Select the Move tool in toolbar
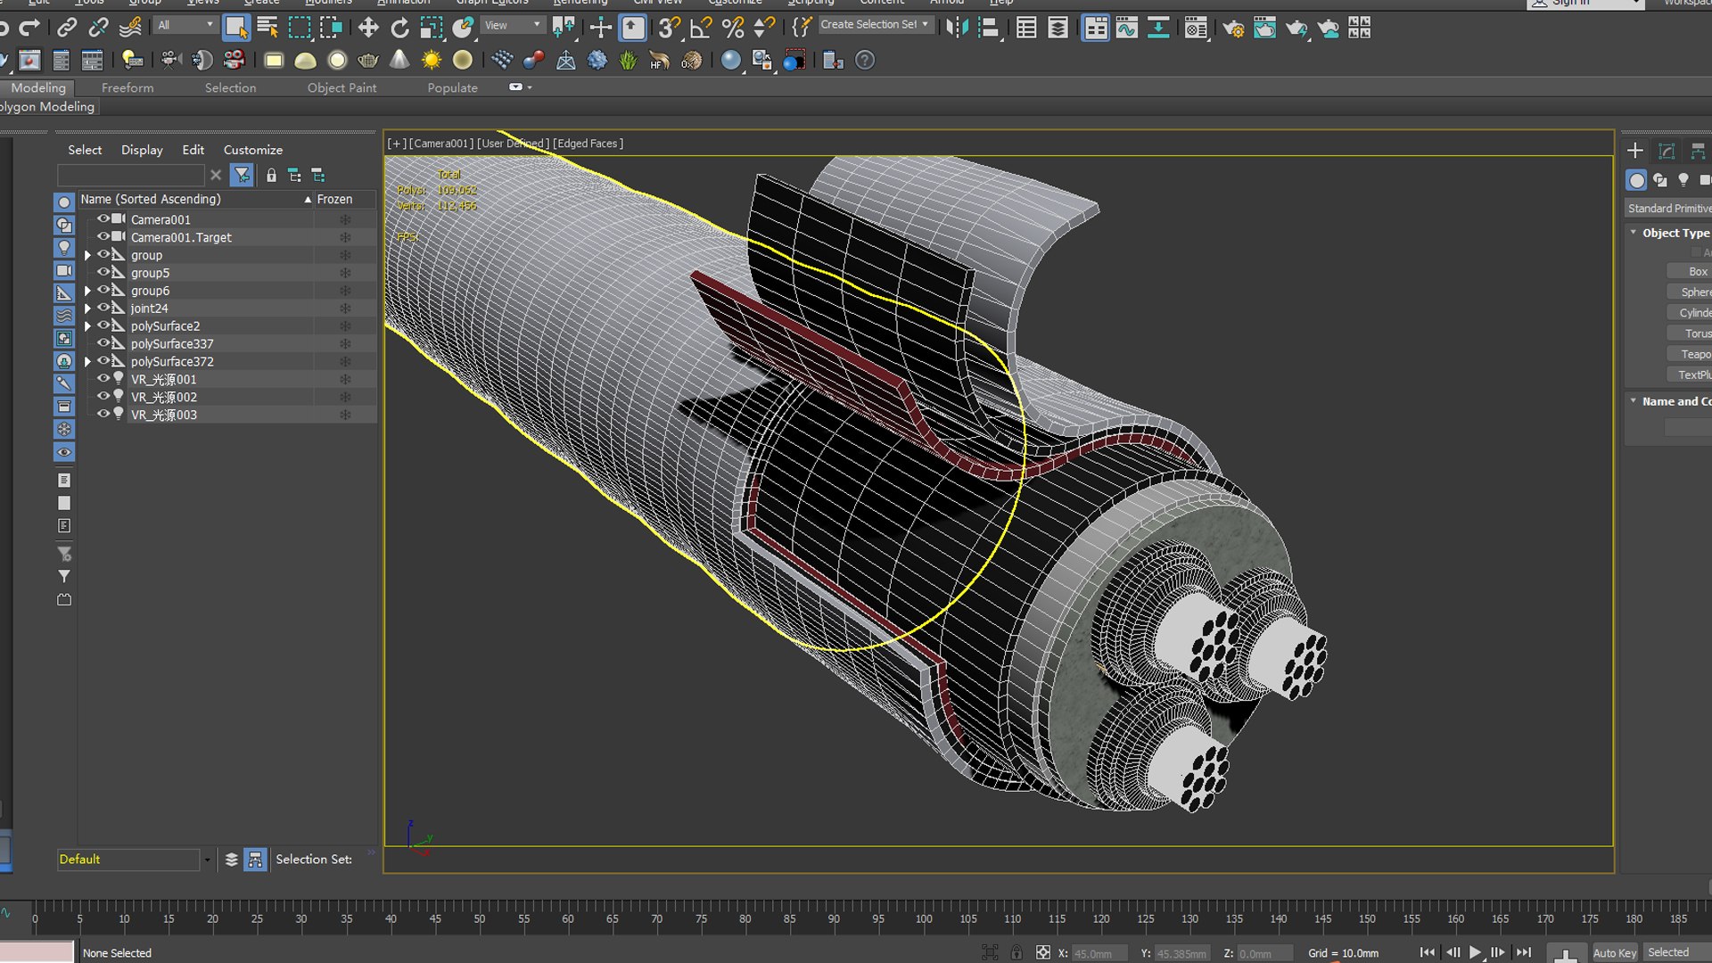The width and height of the screenshot is (1712, 963). (x=368, y=29)
